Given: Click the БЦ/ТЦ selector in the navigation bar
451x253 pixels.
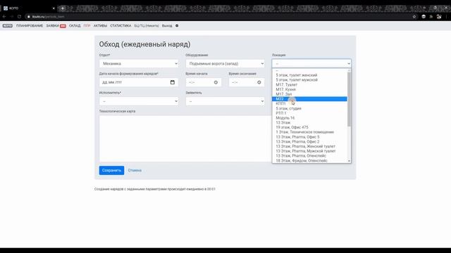Looking at the screenshot, I should pos(147,26).
